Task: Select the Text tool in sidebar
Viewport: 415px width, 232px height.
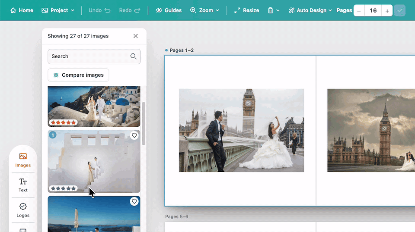Action: pyautogui.click(x=23, y=185)
